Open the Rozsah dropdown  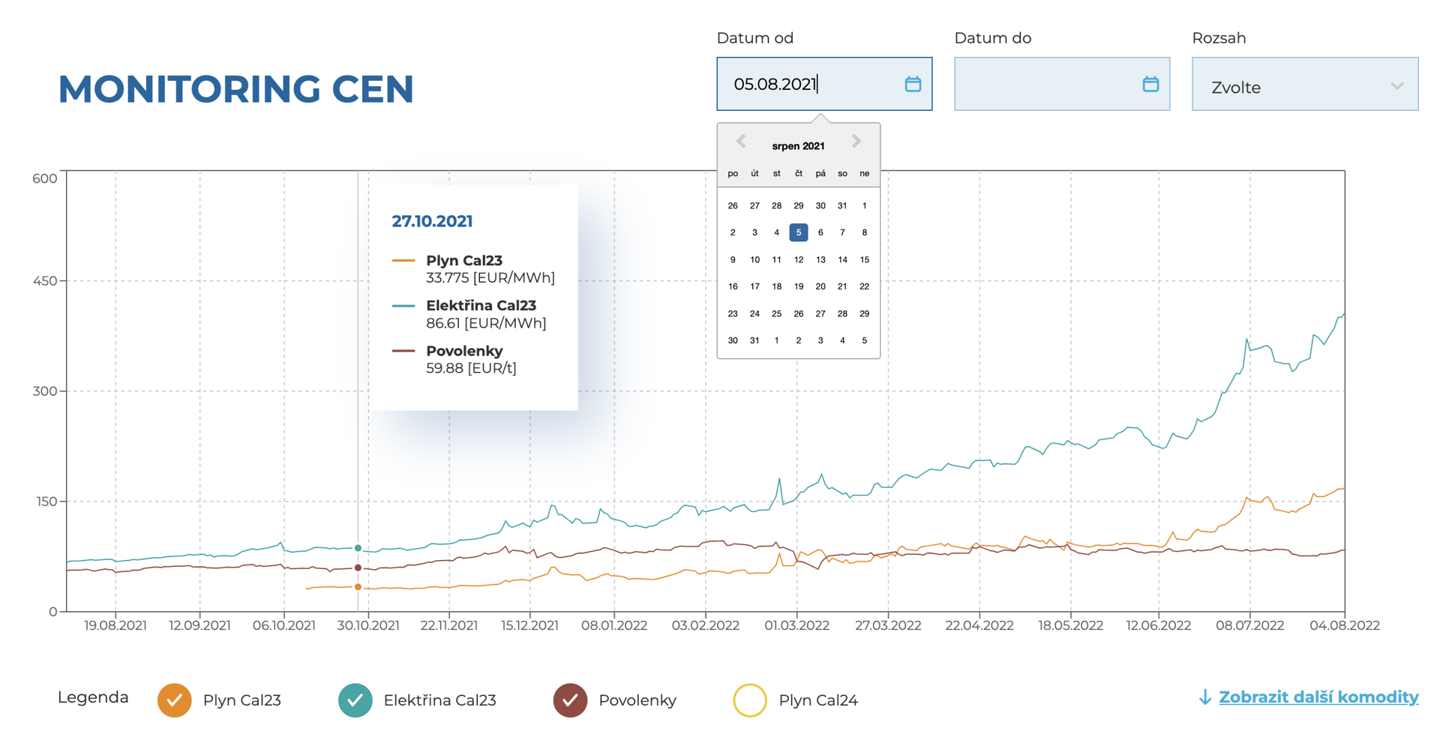pos(1303,85)
